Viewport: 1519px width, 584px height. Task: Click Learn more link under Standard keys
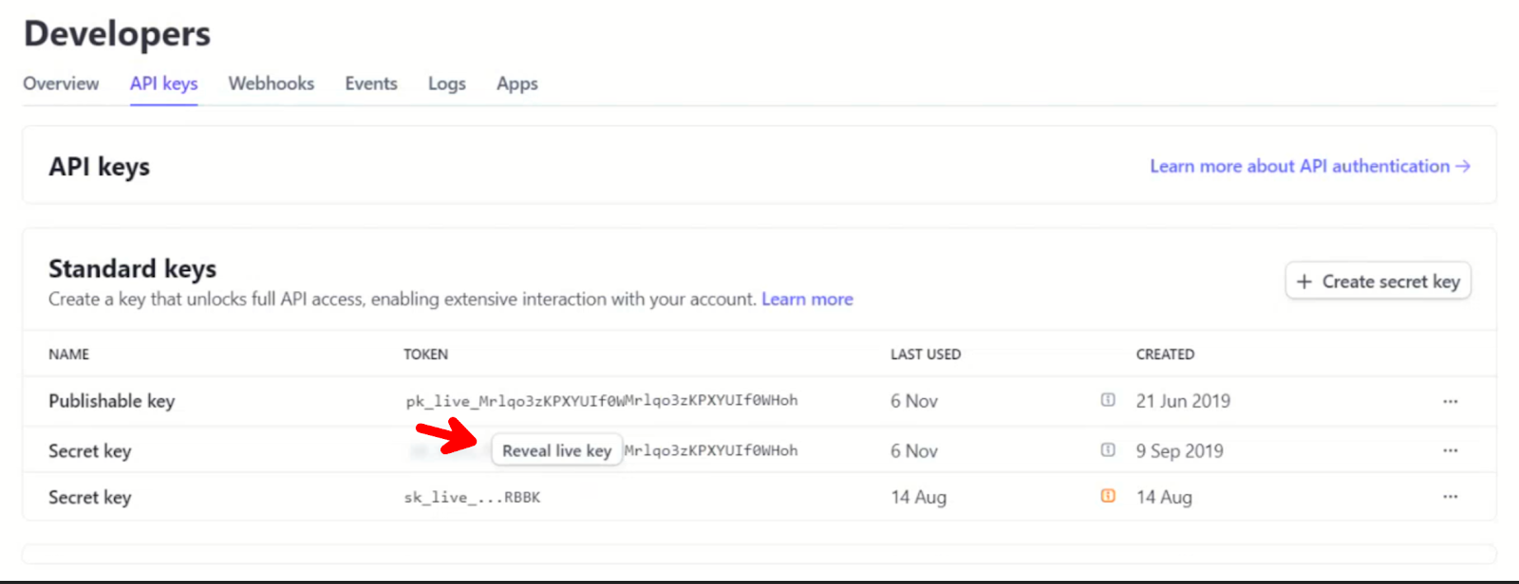click(807, 300)
